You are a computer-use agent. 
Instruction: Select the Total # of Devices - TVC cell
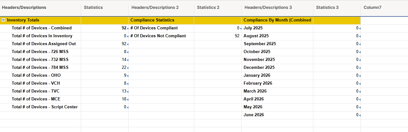pos(40,91)
